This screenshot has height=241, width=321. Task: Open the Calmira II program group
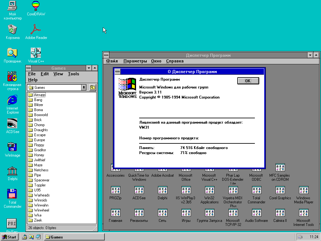[x=280, y=213]
